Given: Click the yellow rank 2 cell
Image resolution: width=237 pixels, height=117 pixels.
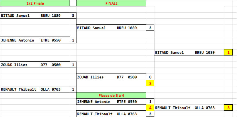Looking at the screenshot, I should [150, 83].
